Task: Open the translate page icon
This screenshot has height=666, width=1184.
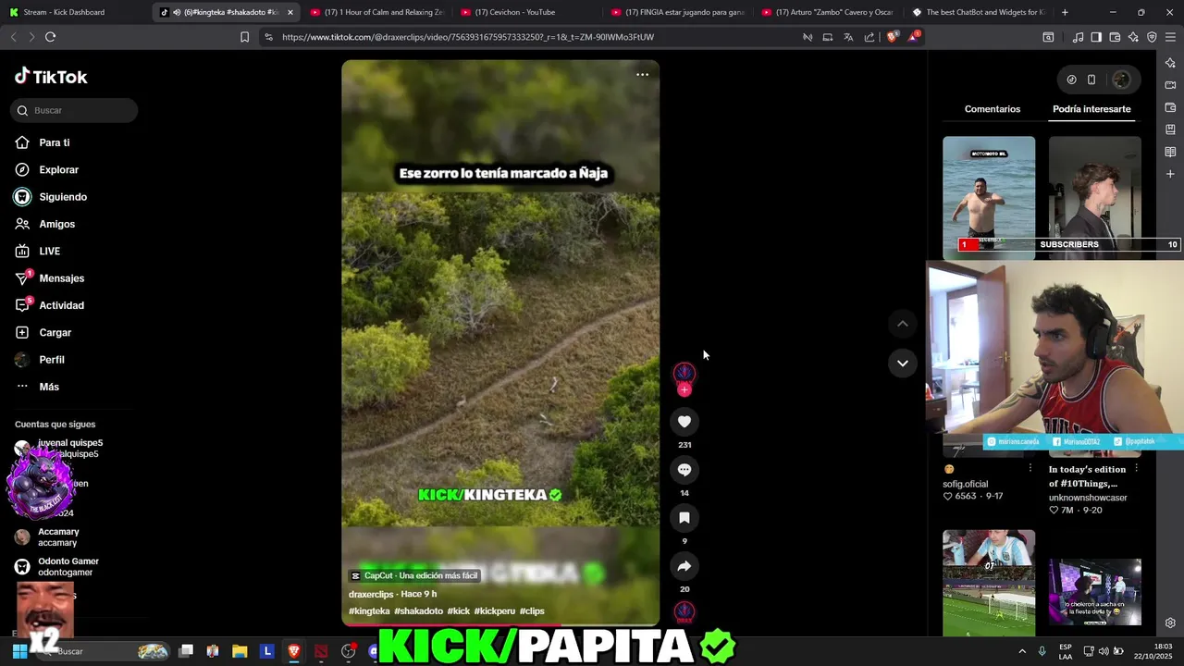Action: click(848, 37)
